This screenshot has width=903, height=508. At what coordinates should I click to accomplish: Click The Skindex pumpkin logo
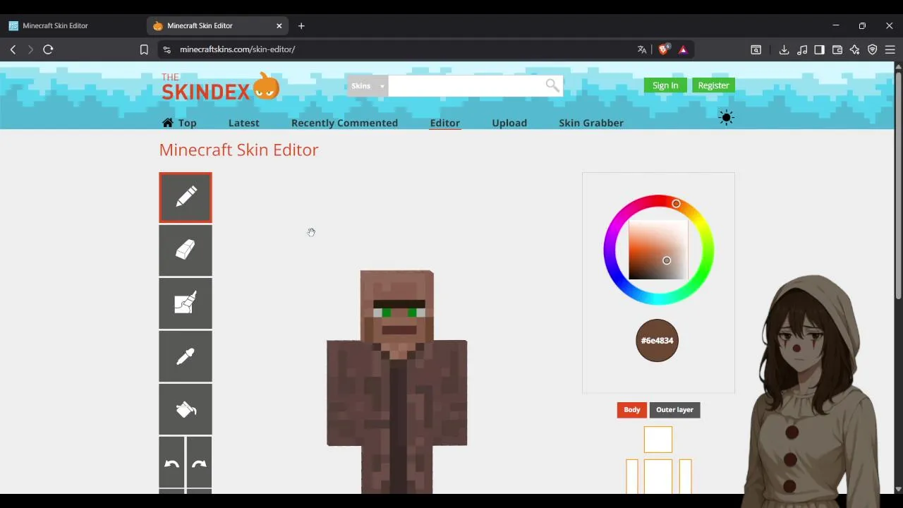(x=220, y=87)
